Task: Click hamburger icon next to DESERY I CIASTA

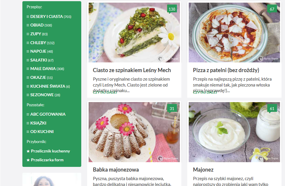Action: (28, 16)
